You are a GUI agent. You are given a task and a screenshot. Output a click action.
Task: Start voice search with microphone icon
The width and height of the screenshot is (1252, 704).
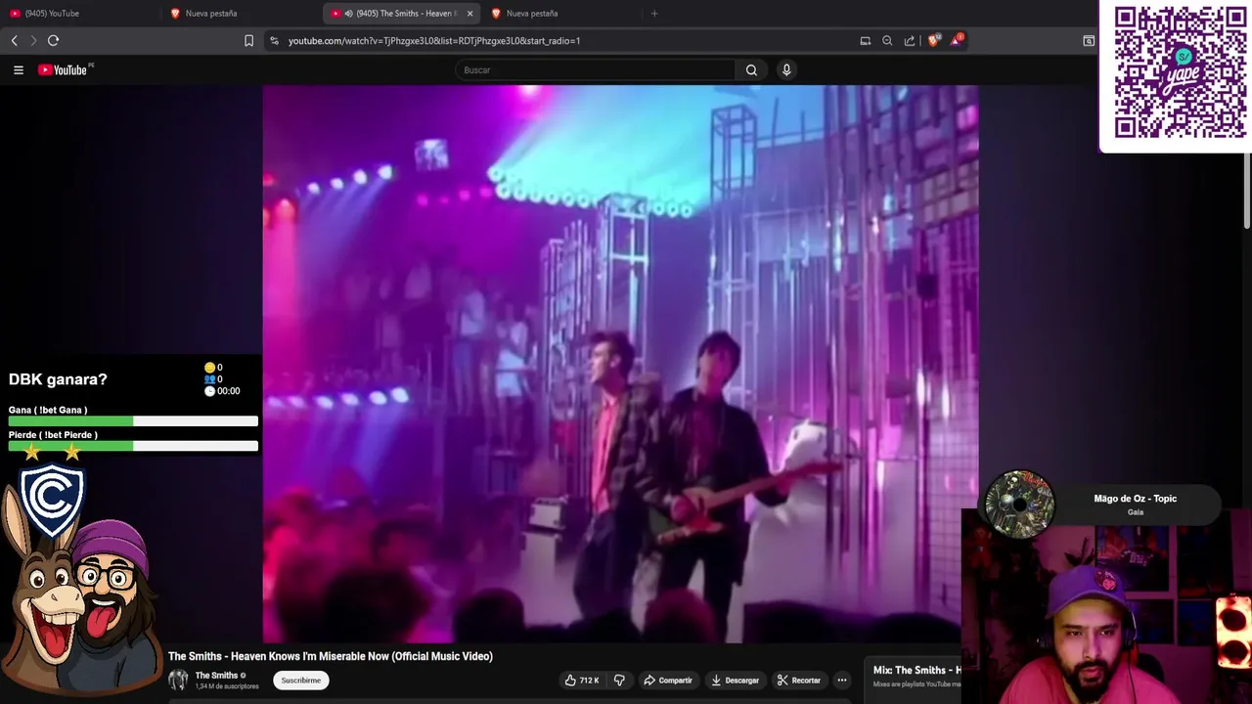point(786,69)
